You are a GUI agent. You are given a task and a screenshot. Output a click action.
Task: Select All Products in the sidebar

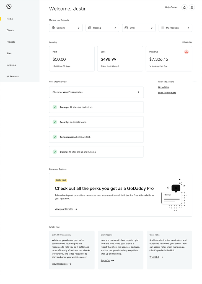pos(13,77)
